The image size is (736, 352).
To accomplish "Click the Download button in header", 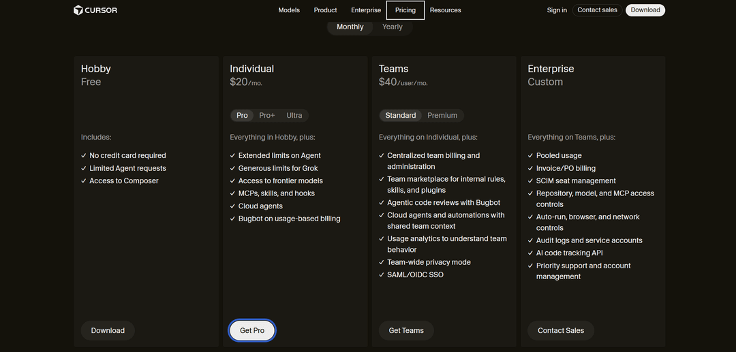I will click(x=645, y=10).
